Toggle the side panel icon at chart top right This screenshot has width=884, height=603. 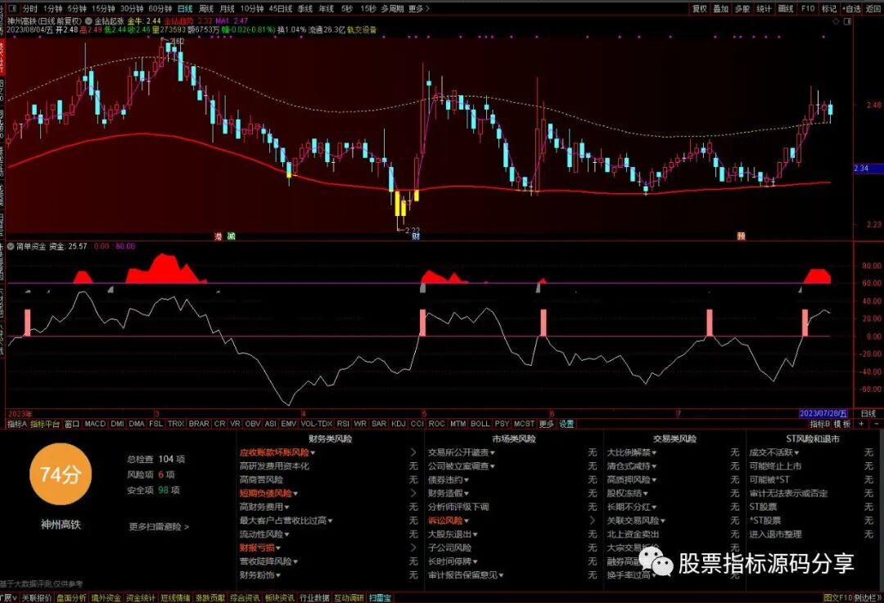tap(846, 21)
